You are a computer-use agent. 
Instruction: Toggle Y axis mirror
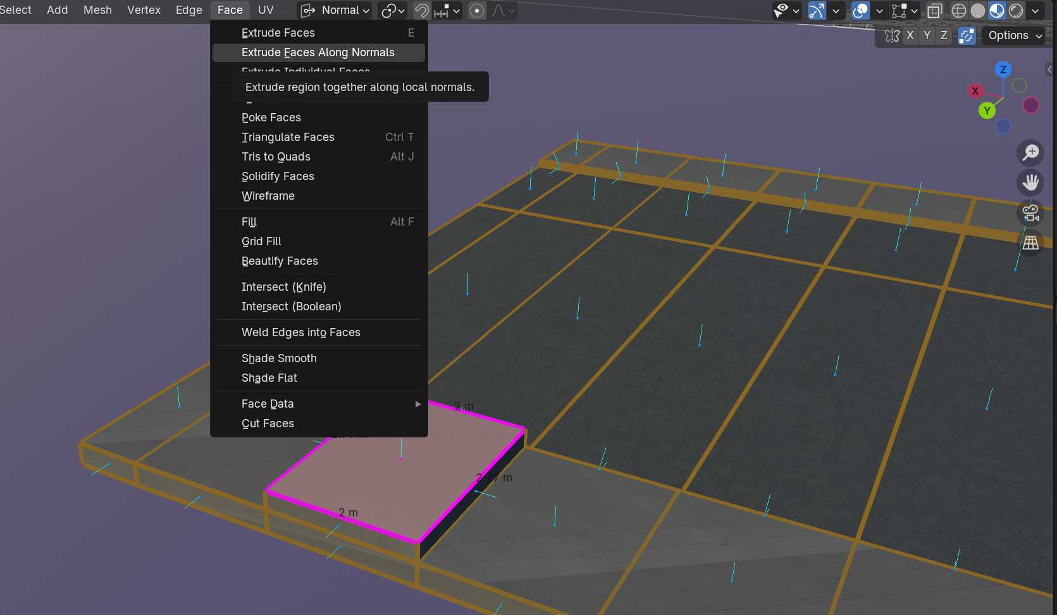click(x=927, y=35)
